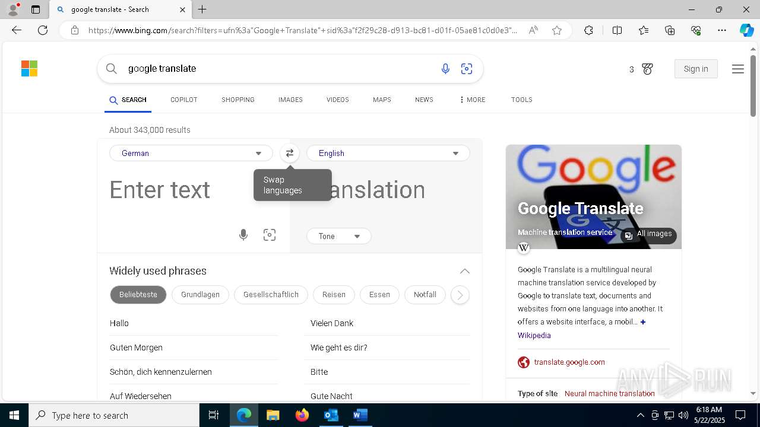Open Task View on taskbar

tap(214, 415)
